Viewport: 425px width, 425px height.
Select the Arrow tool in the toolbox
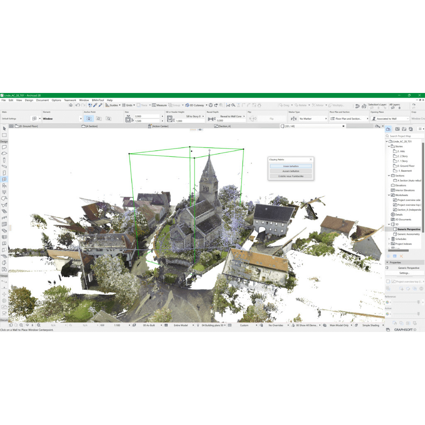(x=4, y=129)
